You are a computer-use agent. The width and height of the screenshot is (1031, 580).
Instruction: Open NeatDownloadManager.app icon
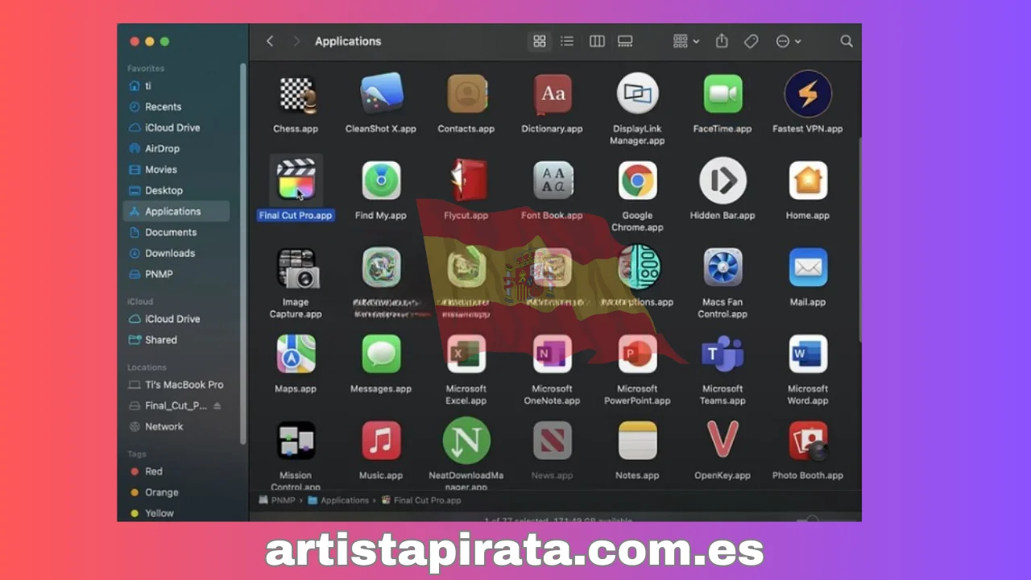(x=467, y=441)
